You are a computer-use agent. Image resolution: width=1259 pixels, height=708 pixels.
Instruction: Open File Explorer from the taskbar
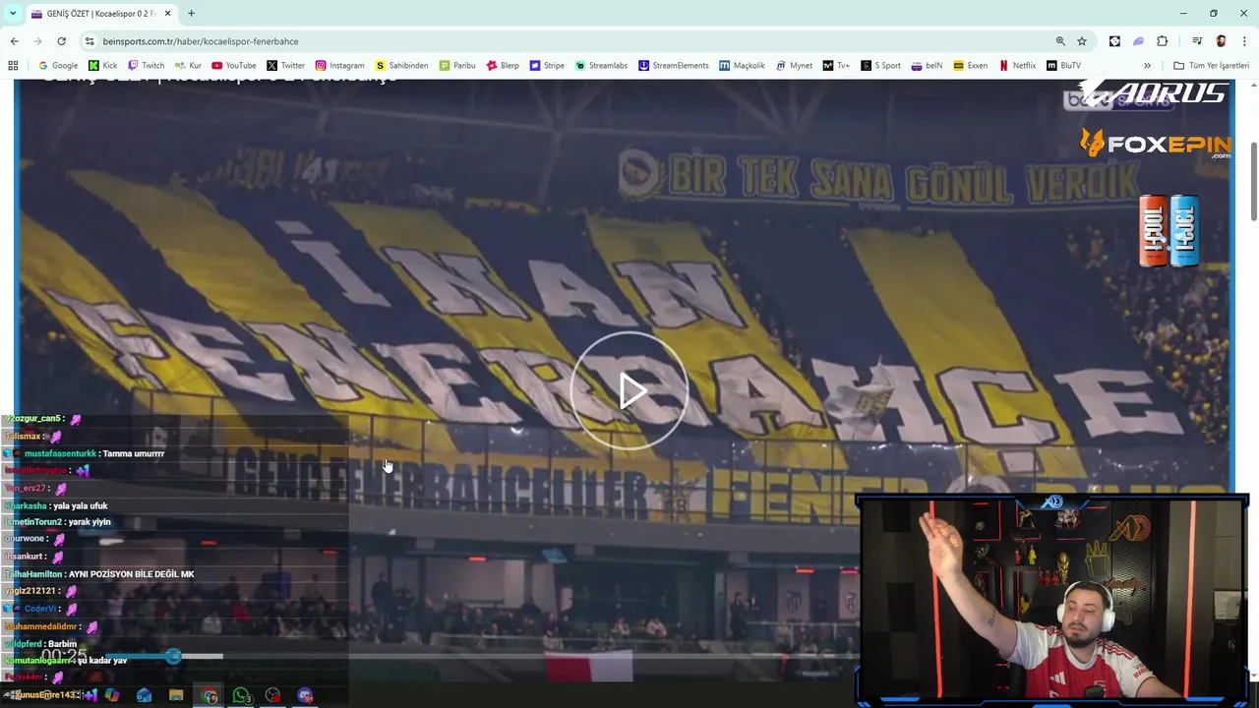tap(176, 695)
